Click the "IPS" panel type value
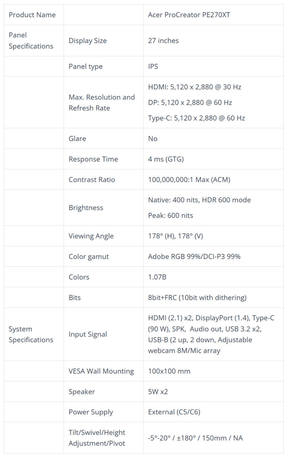The height and width of the screenshot is (456, 287). (153, 66)
